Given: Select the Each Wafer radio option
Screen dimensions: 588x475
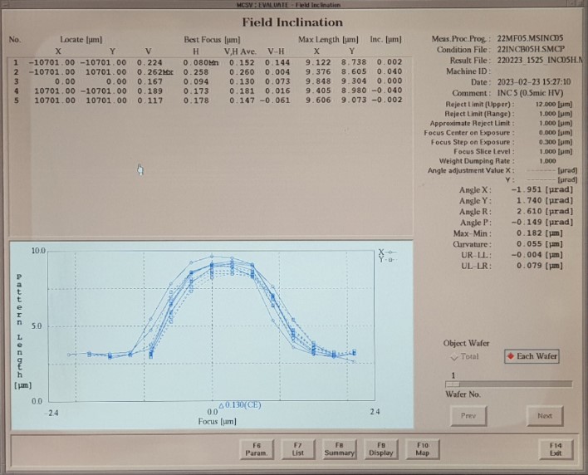Looking at the screenshot, I should [x=532, y=356].
